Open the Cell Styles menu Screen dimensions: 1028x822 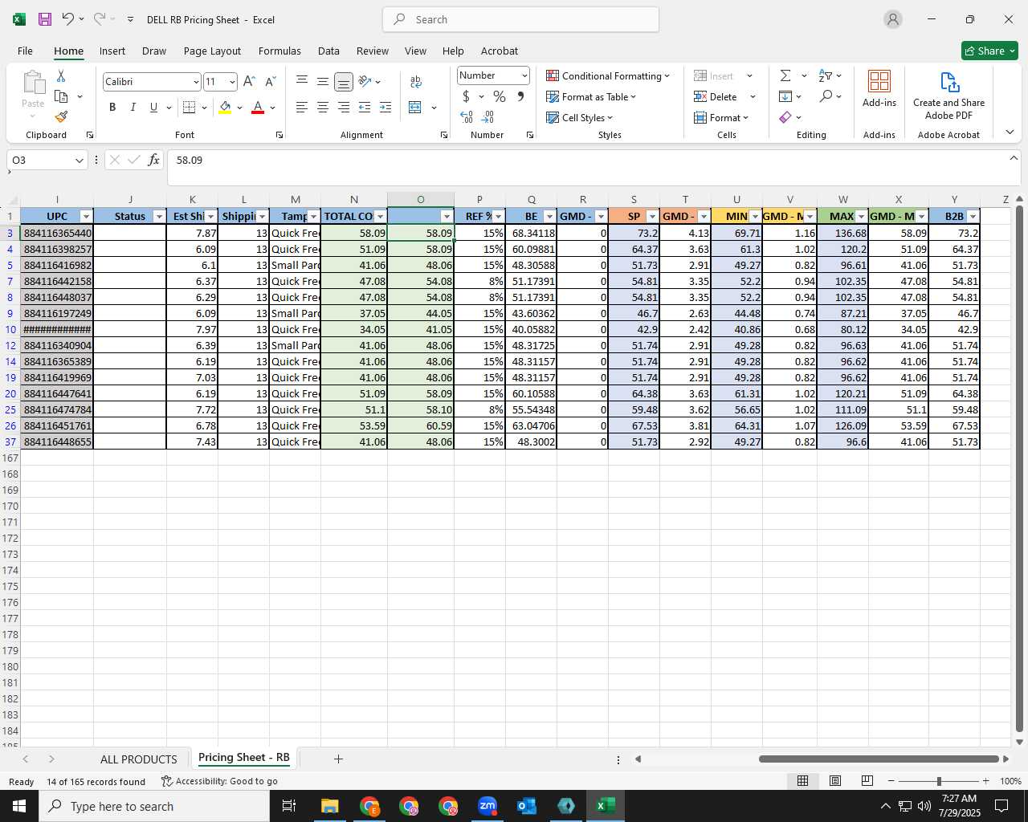[580, 117]
